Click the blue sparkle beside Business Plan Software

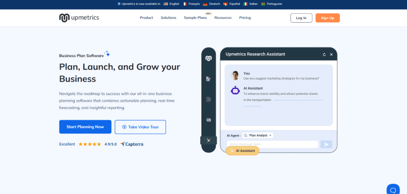tap(107, 54)
